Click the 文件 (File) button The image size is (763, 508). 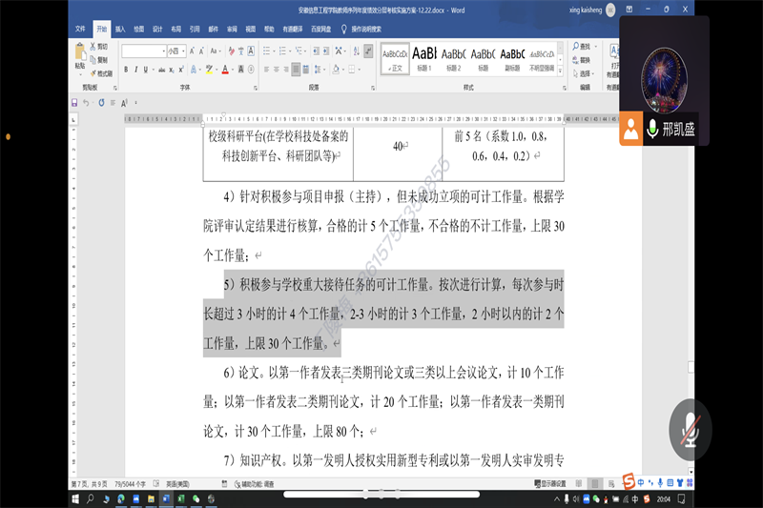click(80, 30)
